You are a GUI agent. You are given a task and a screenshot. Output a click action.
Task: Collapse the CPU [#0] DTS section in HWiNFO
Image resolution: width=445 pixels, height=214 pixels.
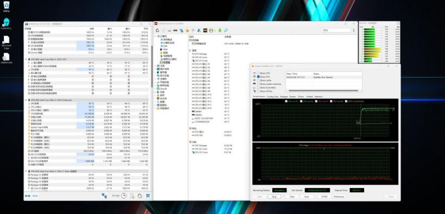(26, 59)
